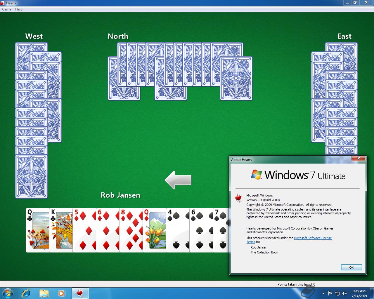This screenshot has width=374, height=299.
Task: Close the About Hearts dialog
Action: (358, 159)
